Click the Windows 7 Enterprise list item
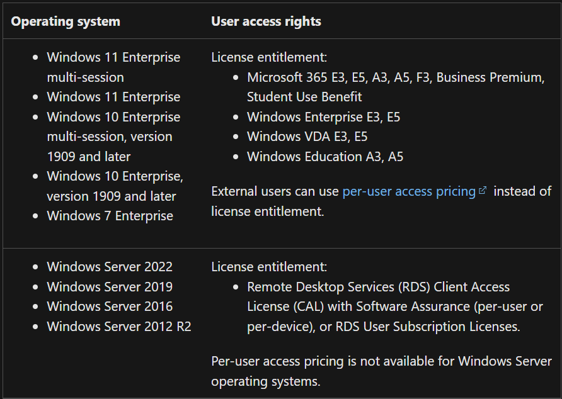 click(110, 216)
